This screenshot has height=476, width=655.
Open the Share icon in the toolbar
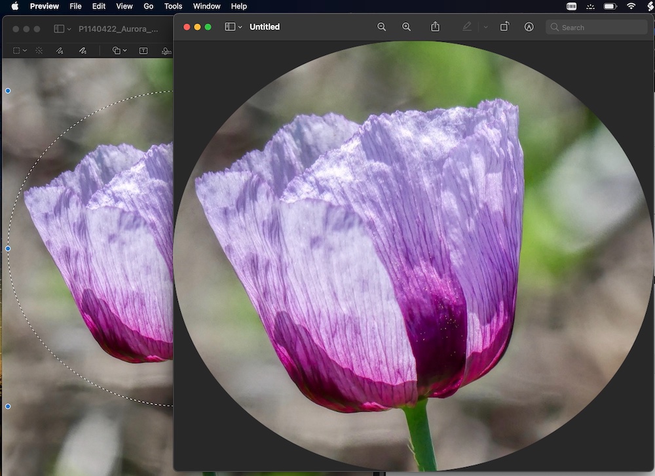pyautogui.click(x=435, y=27)
